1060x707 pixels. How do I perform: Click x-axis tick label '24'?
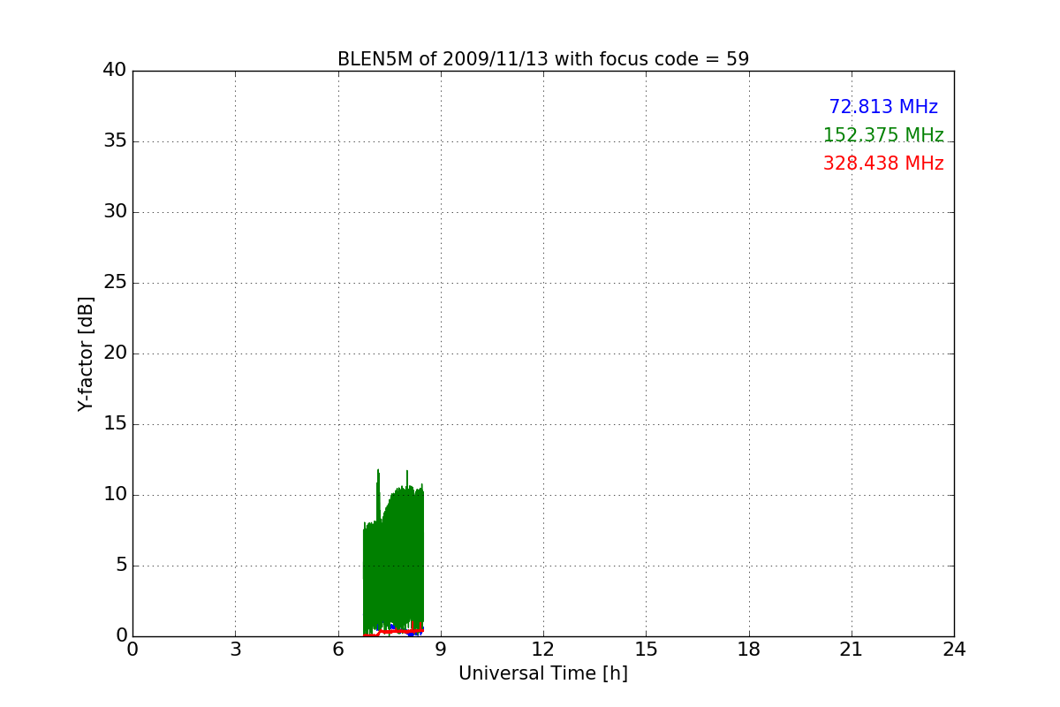[954, 650]
